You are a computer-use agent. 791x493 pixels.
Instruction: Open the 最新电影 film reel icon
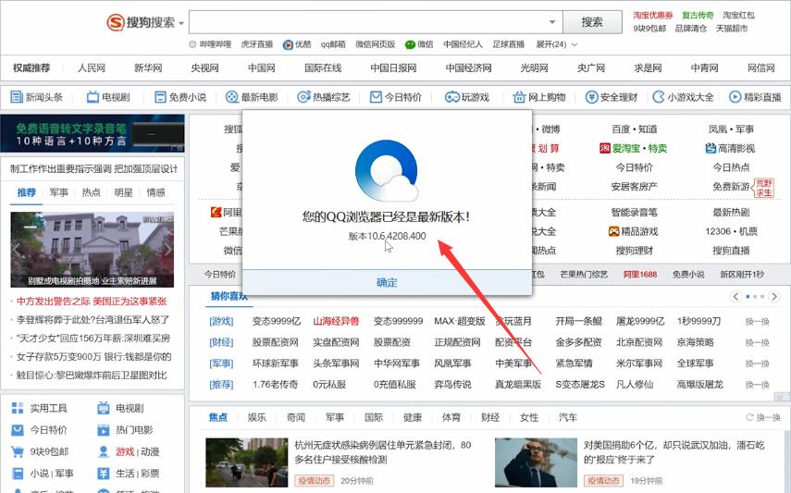tap(231, 97)
